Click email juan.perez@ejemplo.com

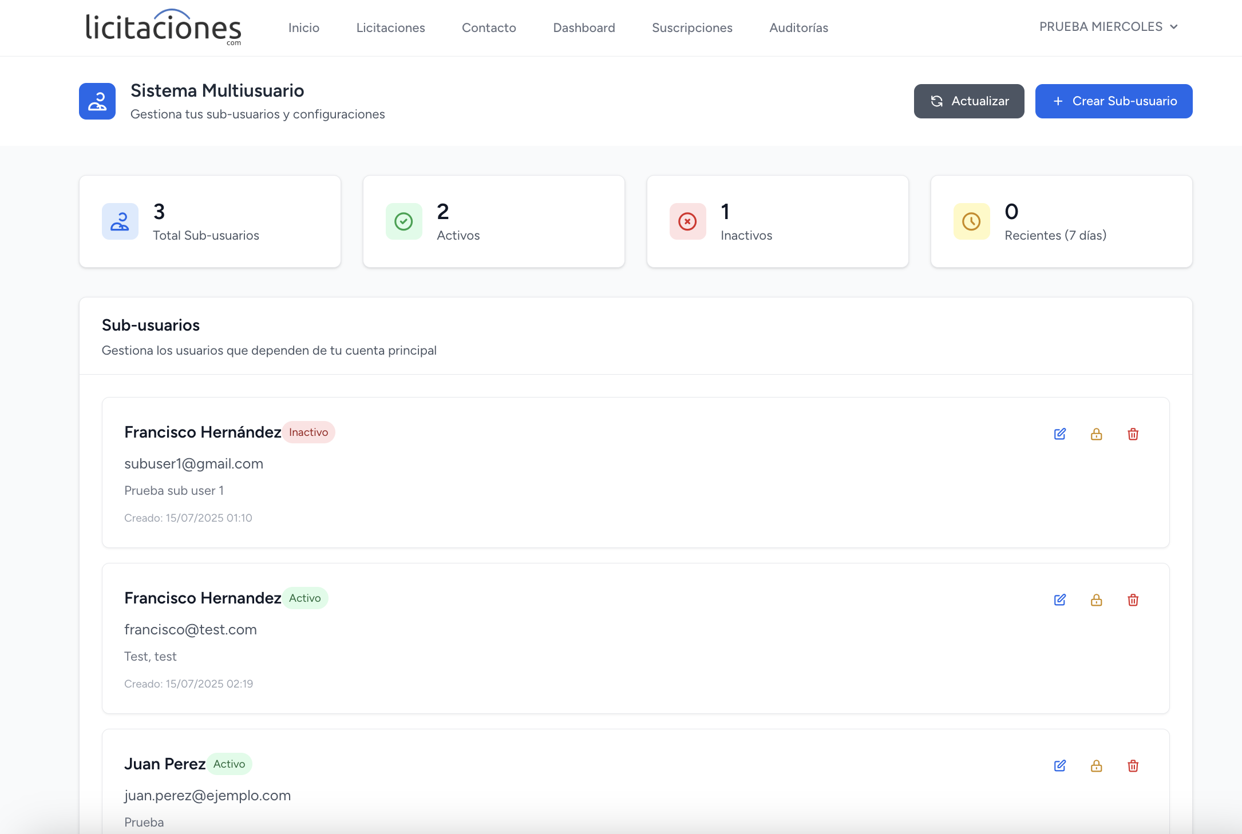point(207,796)
